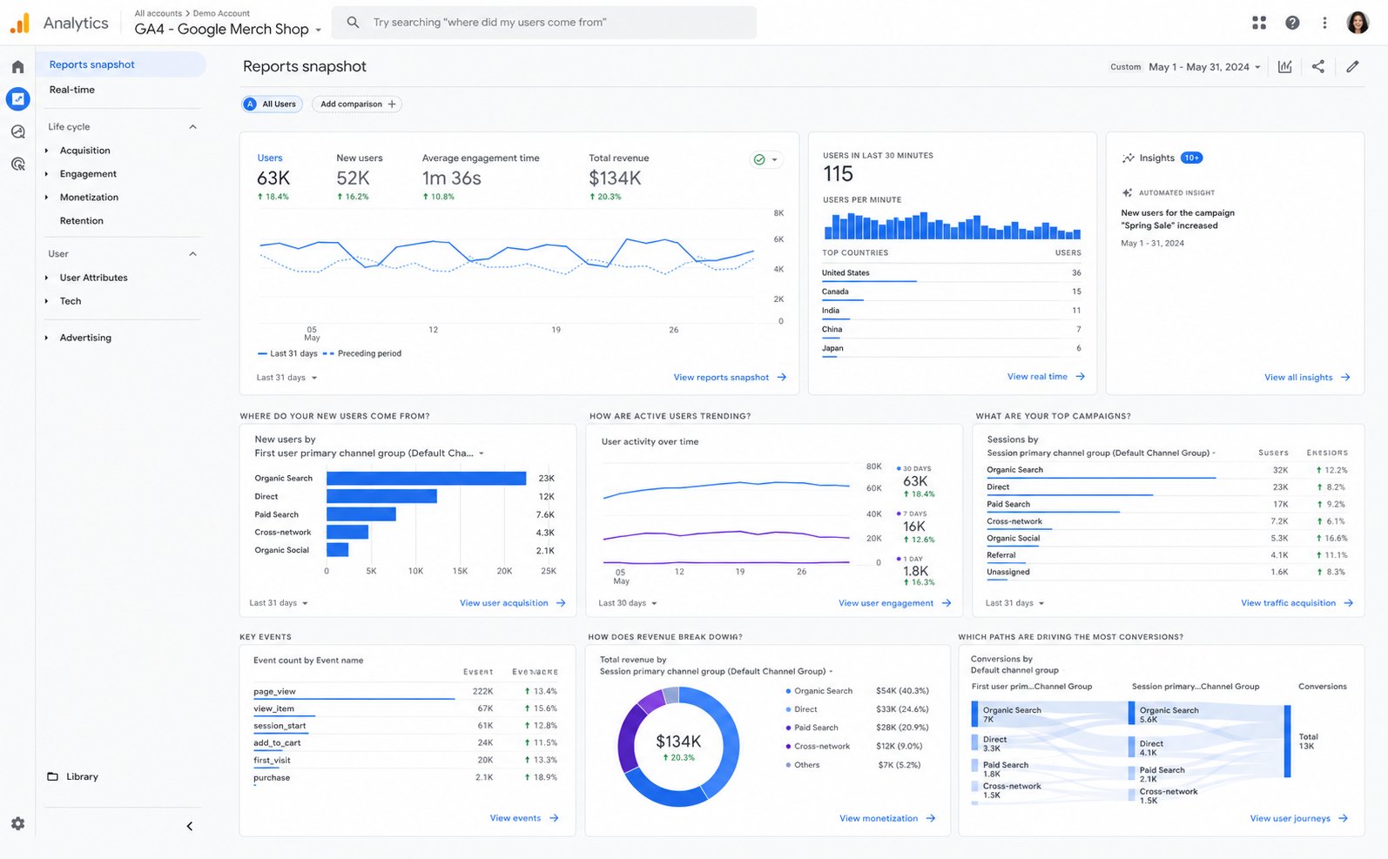Click the arrow beside View all insights
1388x859 pixels.
click(x=1345, y=378)
